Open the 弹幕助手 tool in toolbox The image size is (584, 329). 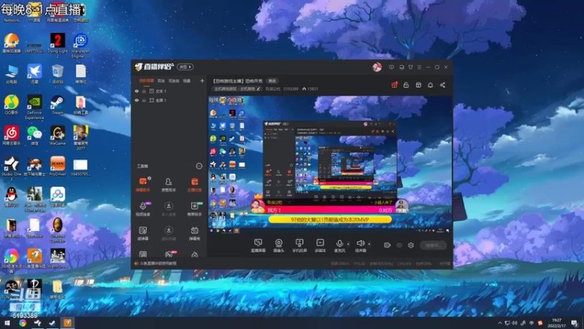[x=143, y=185]
